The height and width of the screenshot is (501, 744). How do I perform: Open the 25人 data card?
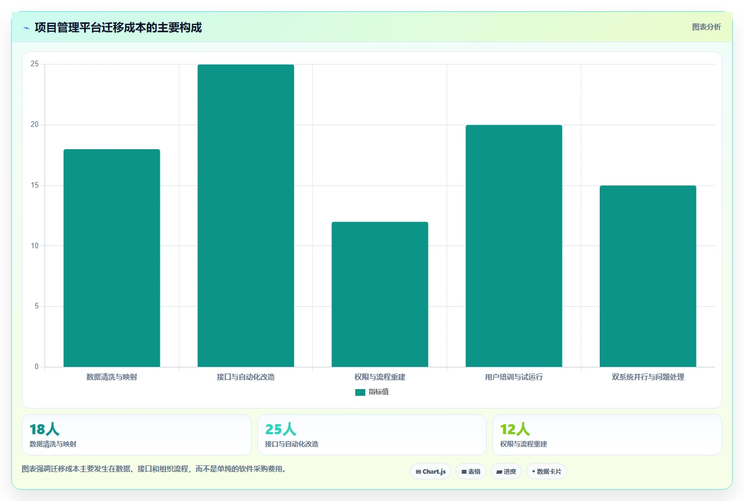click(x=372, y=435)
